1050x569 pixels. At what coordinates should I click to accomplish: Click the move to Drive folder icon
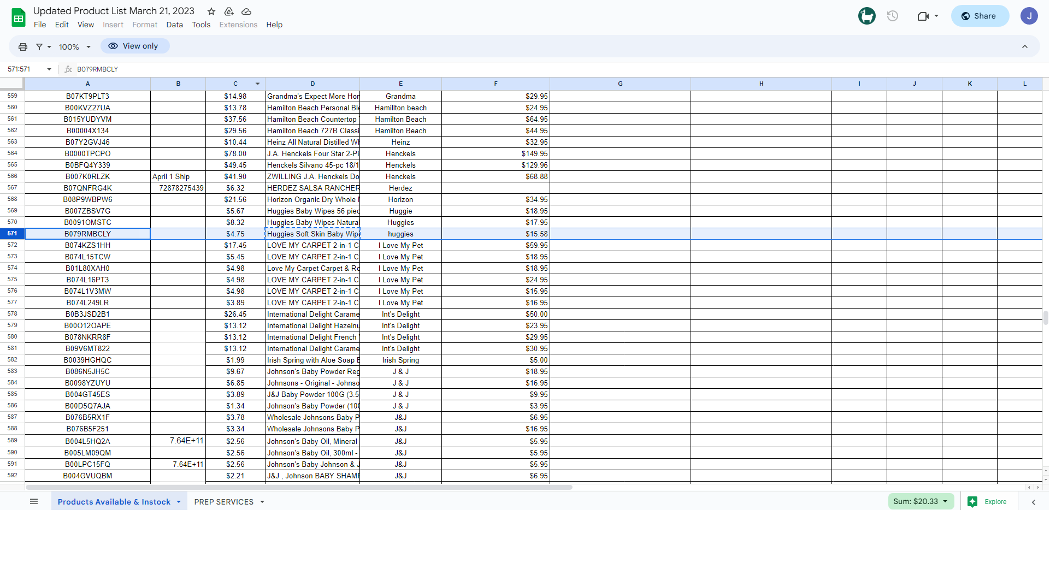click(x=229, y=11)
